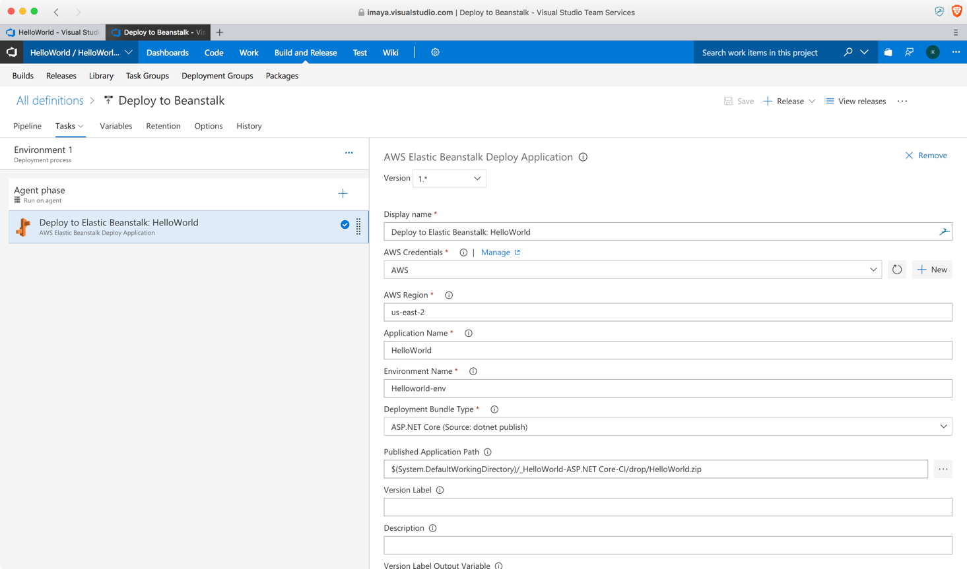Show info for AWS Elastic Beanstalk Deploy Application title
Image resolution: width=967 pixels, height=569 pixels.
[583, 157]
